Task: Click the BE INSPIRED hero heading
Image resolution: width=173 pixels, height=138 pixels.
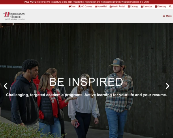Action: coord(86,82)
